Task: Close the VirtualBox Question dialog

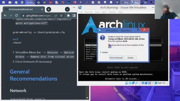Action: pos(144,30)
